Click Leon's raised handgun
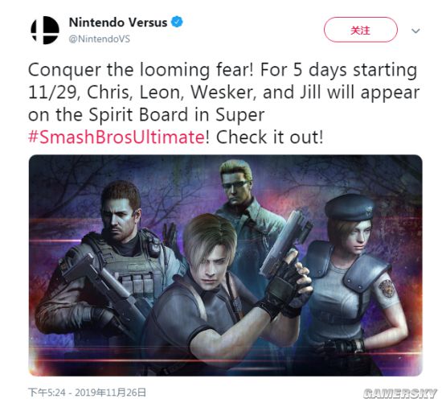 coord(284,244)
